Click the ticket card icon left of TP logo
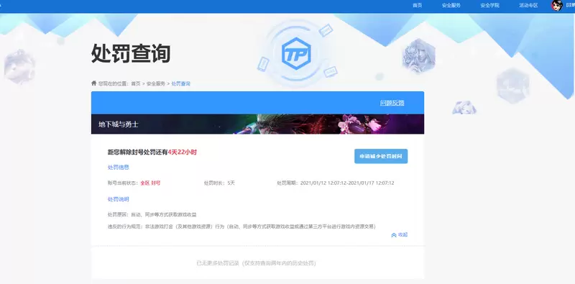 pos(263,64)
